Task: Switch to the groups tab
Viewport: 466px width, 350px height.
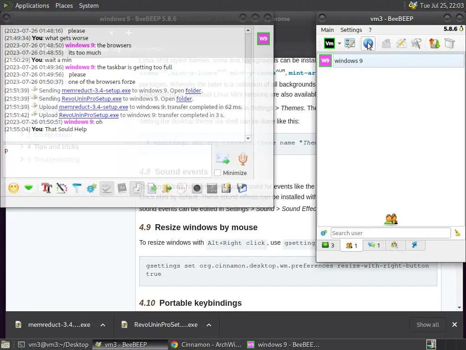Action: click(x=395, y=245)
